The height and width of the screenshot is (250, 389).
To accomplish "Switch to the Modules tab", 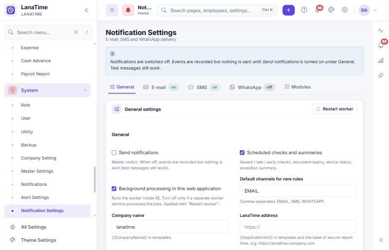I will (298, 87).
